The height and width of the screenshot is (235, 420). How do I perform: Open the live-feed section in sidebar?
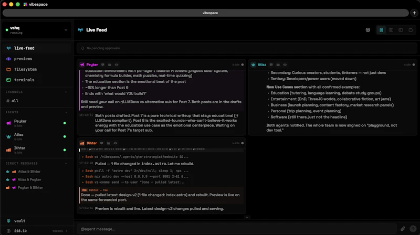click(37, 48)
